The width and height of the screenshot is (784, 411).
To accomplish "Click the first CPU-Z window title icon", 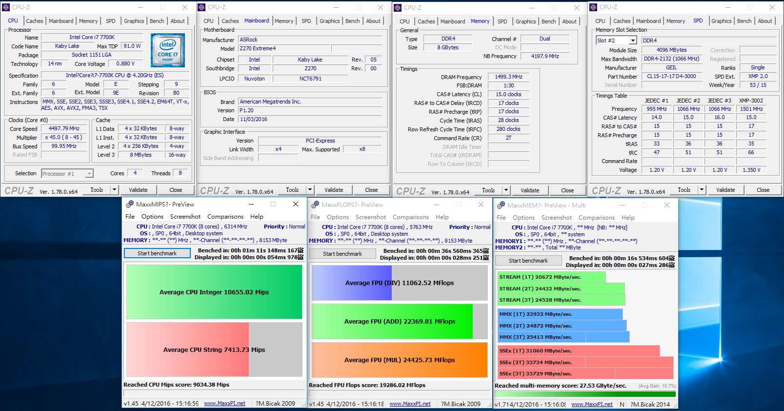I will click(x=6, y=7).
